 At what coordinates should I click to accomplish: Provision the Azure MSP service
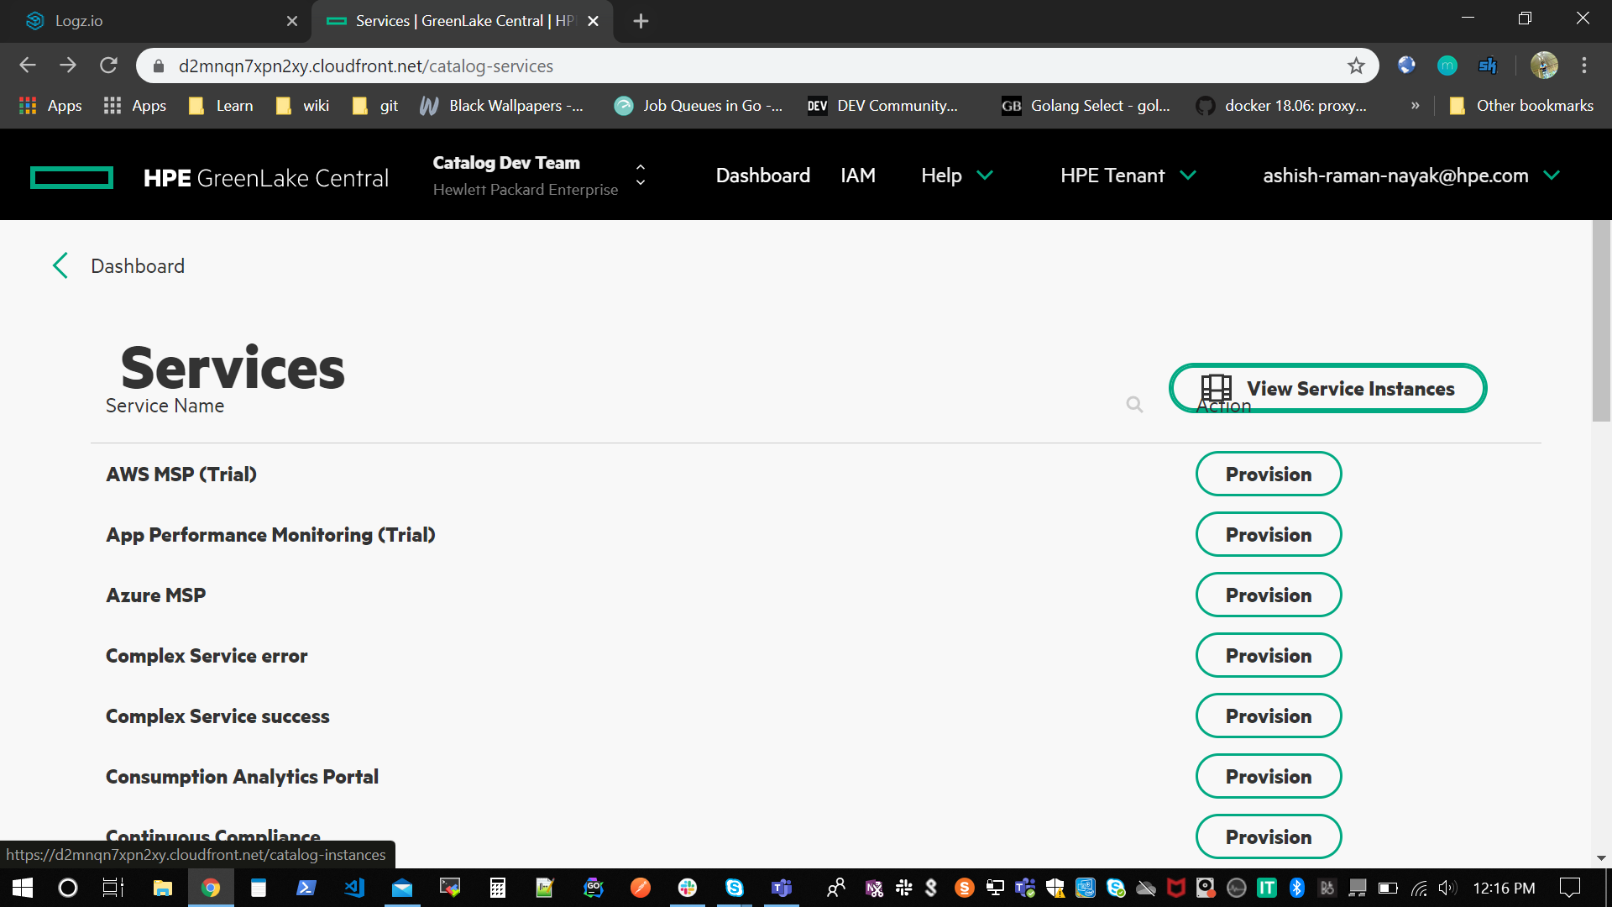tap(1268, 595)
